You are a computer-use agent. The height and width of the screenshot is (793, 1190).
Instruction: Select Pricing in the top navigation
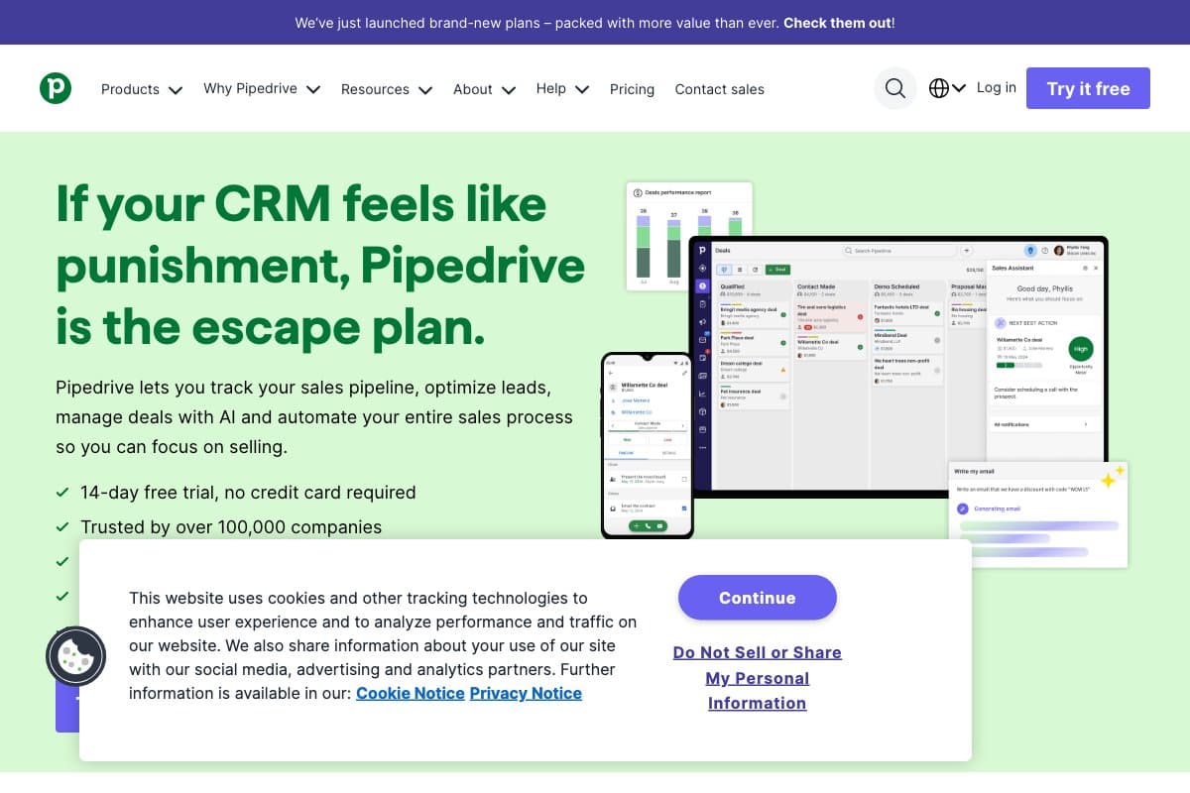tap(632, 89)
